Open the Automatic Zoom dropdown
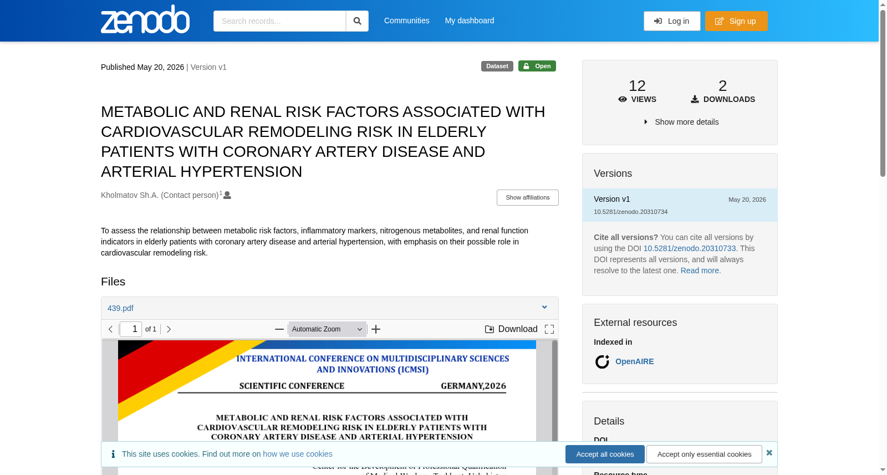This screenshot has width=887, height=475. click(x=327, y=329)
